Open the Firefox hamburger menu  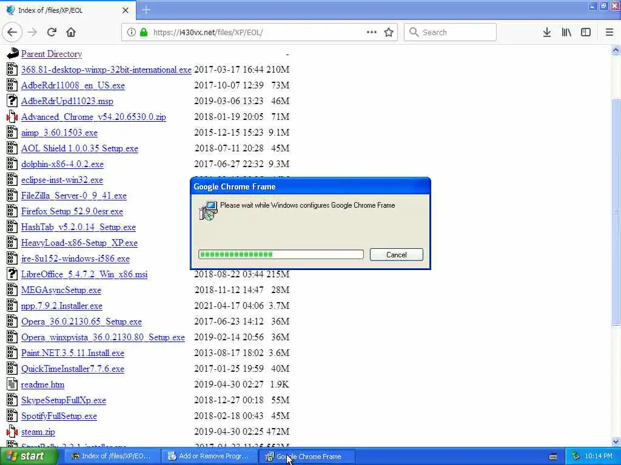tap(609, 33)
